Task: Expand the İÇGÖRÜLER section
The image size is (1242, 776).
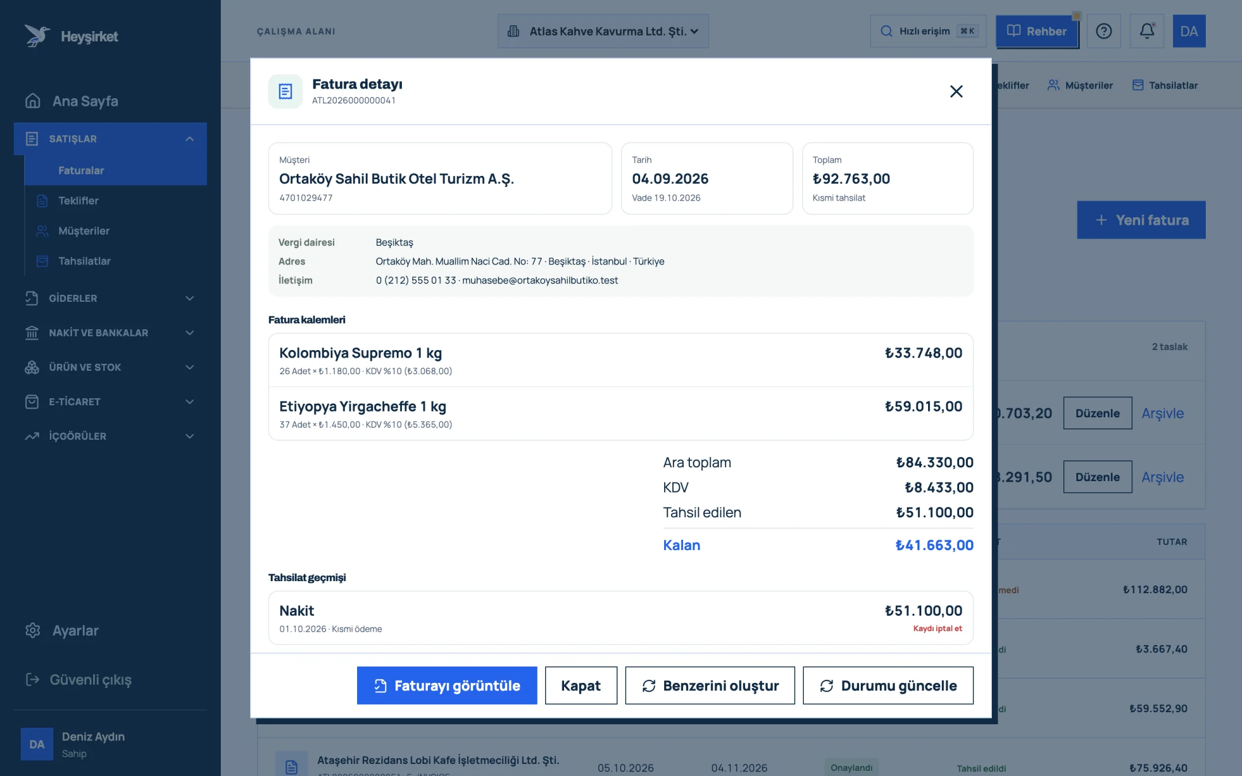Action: 110,436
